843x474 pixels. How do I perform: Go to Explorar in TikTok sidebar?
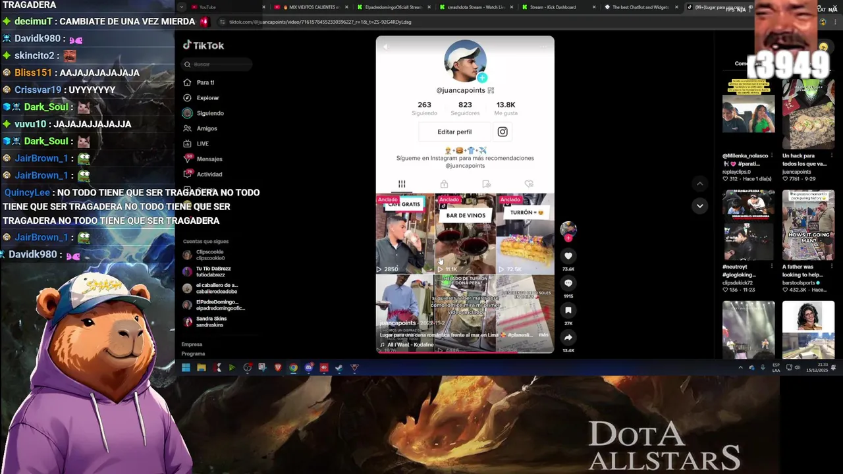pos(201,98)
